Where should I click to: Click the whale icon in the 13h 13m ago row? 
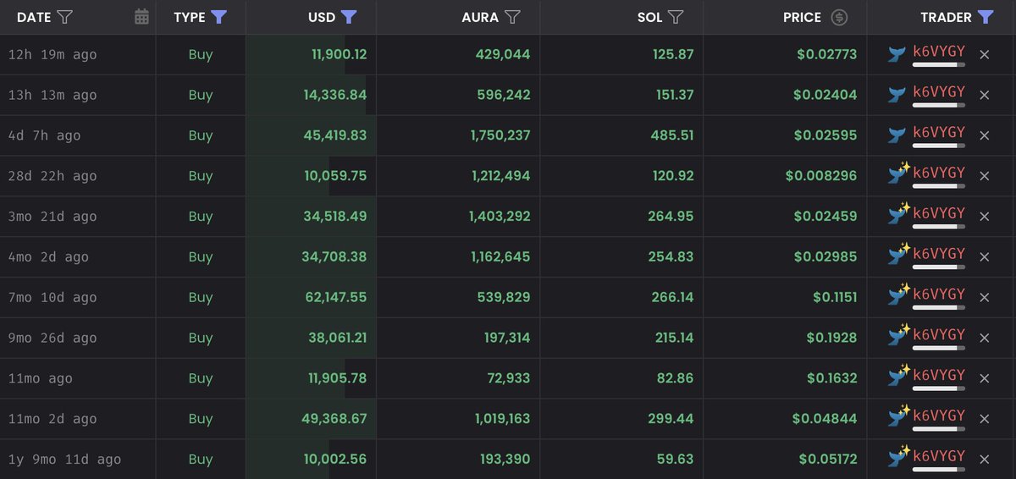[897, 95]
